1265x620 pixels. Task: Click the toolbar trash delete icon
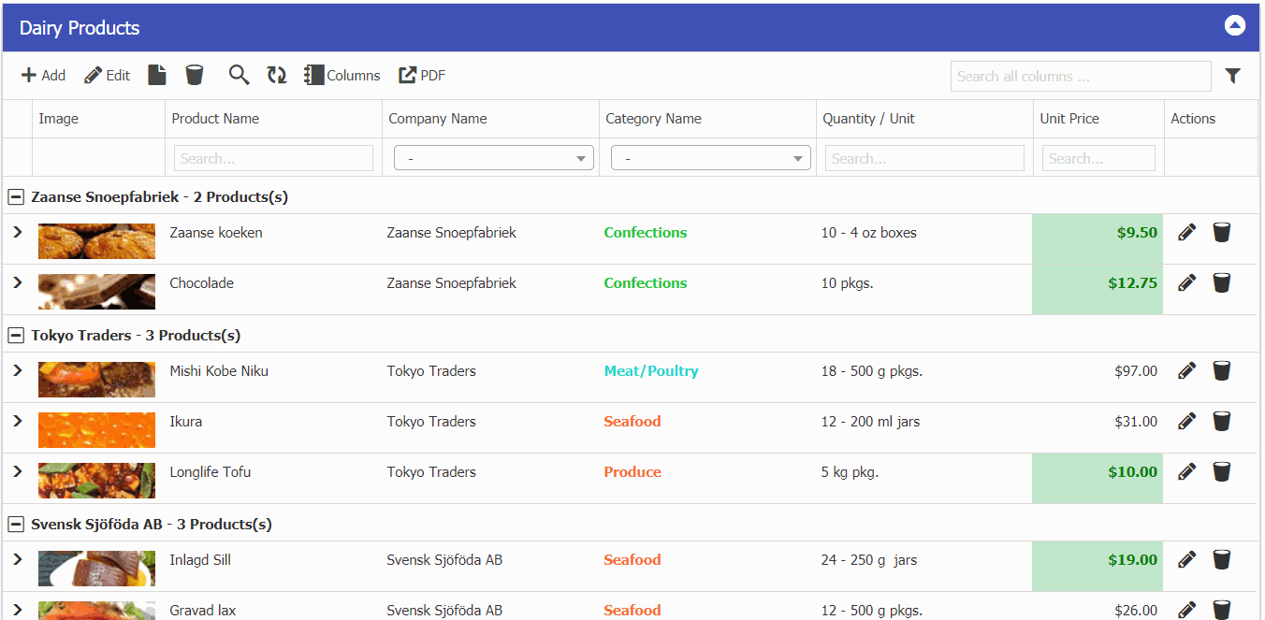195,76
